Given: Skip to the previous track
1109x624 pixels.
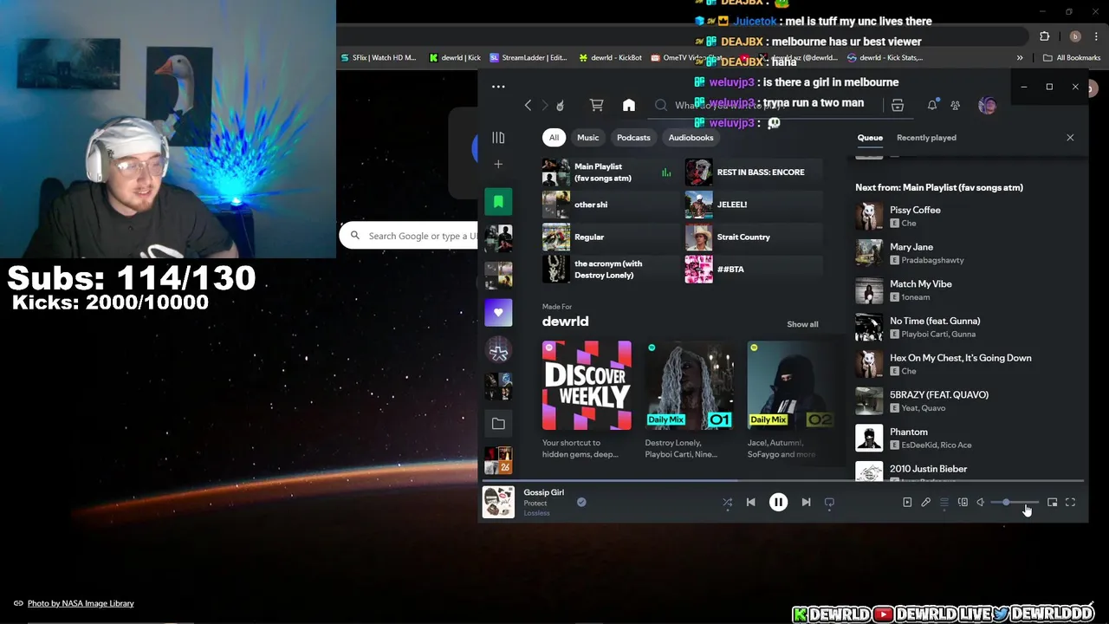Looking at the screenshot, I should coord(751,503).
